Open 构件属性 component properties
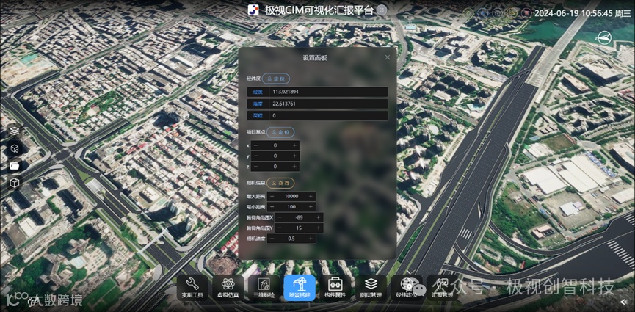 [x=335, y=288]
